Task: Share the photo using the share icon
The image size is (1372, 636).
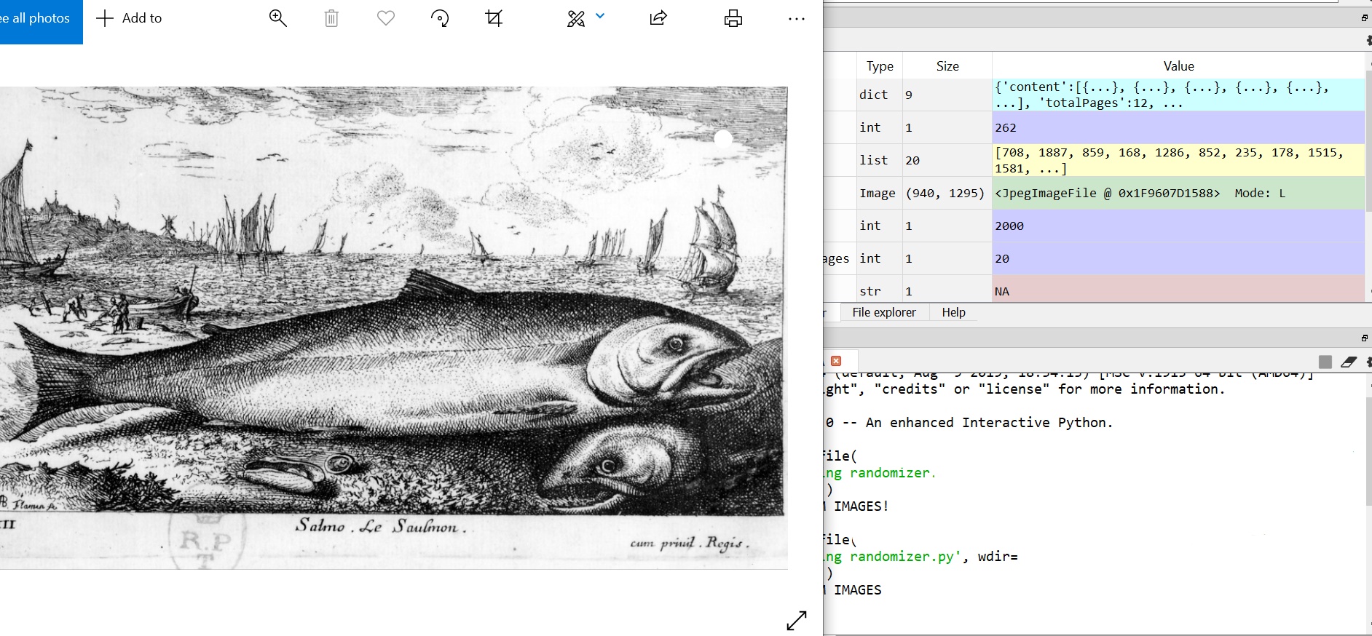Action: click(658, 18)
